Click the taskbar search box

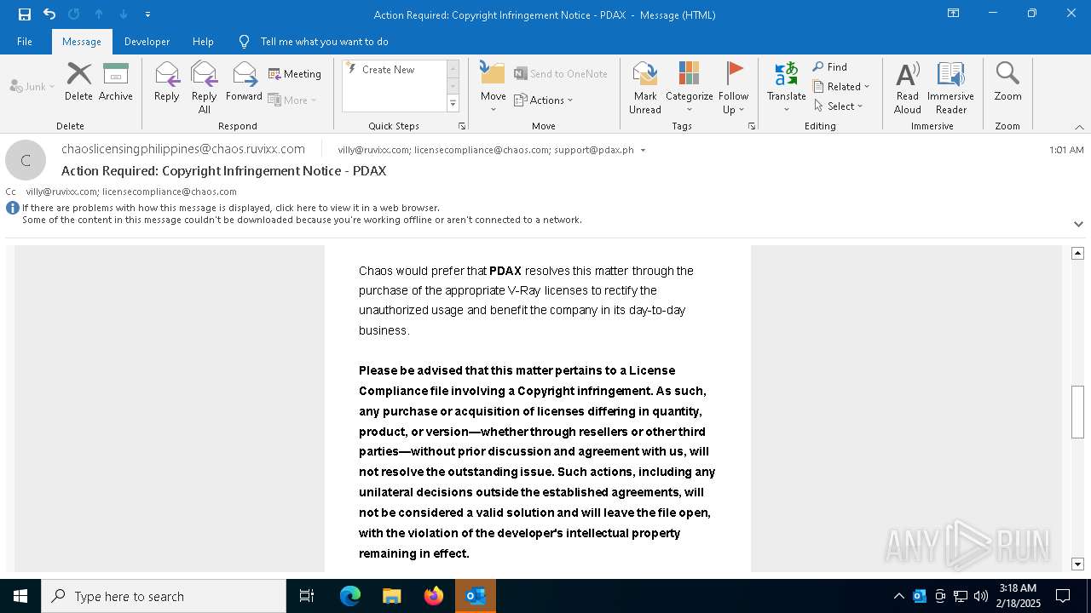pos(164,596)
